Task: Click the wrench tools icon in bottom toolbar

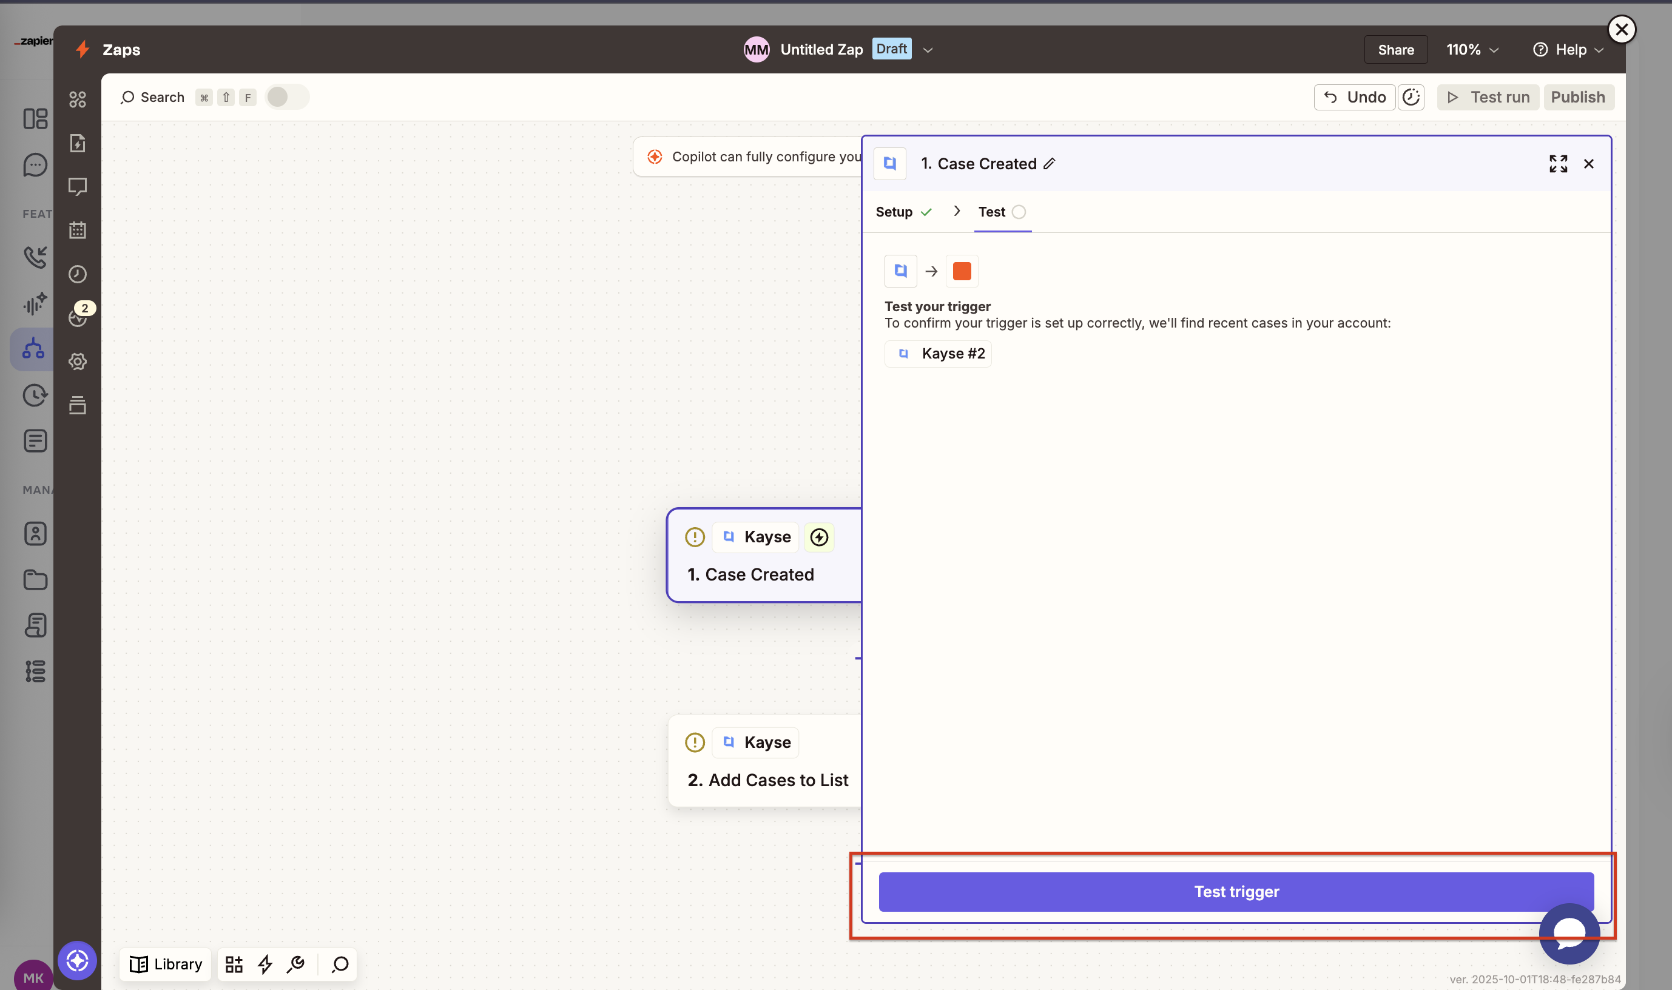Action: click(x=296, y=964)
